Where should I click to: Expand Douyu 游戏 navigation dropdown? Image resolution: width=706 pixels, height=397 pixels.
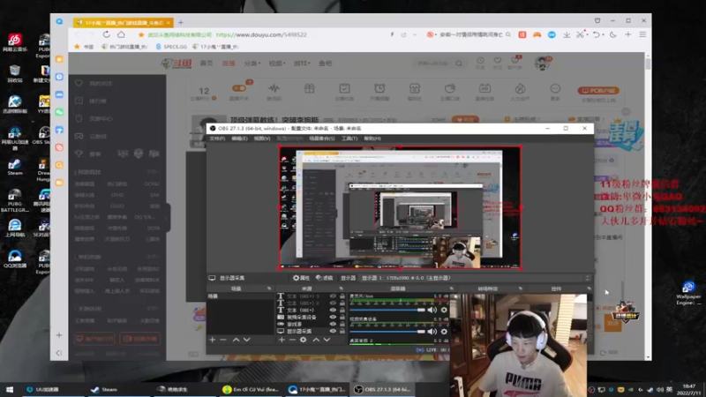[x=302, y=64]
